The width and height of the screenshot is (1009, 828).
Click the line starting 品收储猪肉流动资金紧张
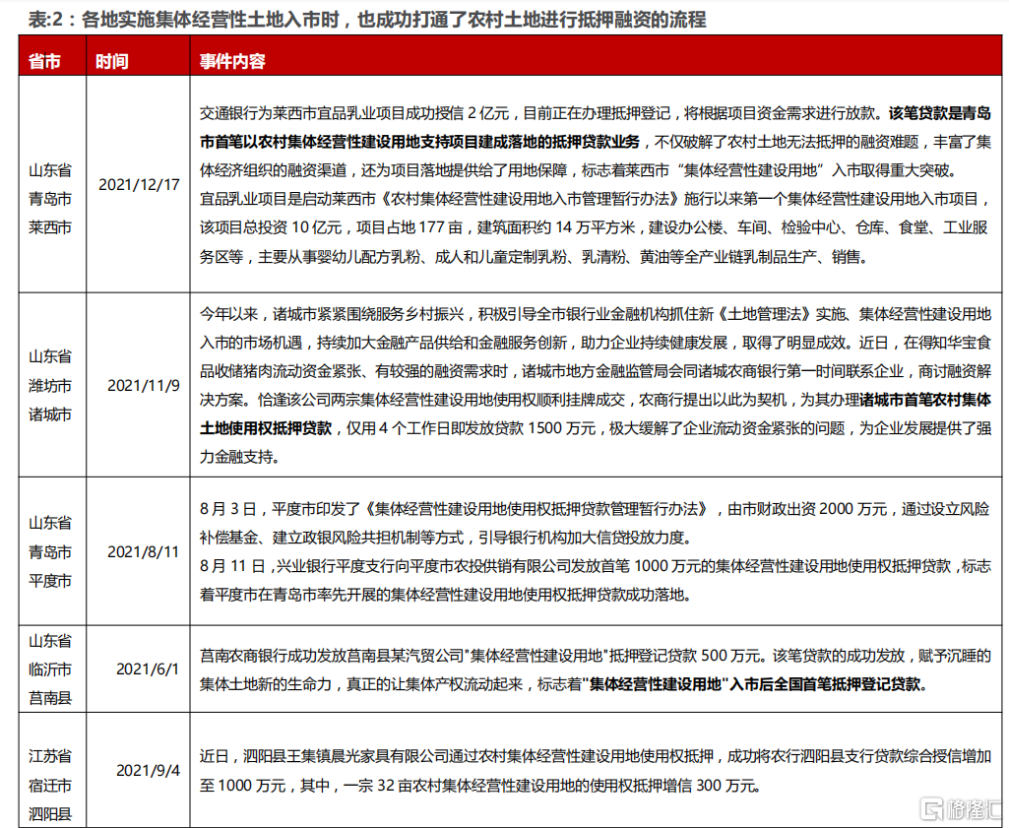coord(596,371)
